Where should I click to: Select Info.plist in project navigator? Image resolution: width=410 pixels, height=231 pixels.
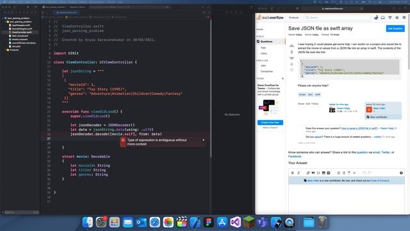pos(15,46)
